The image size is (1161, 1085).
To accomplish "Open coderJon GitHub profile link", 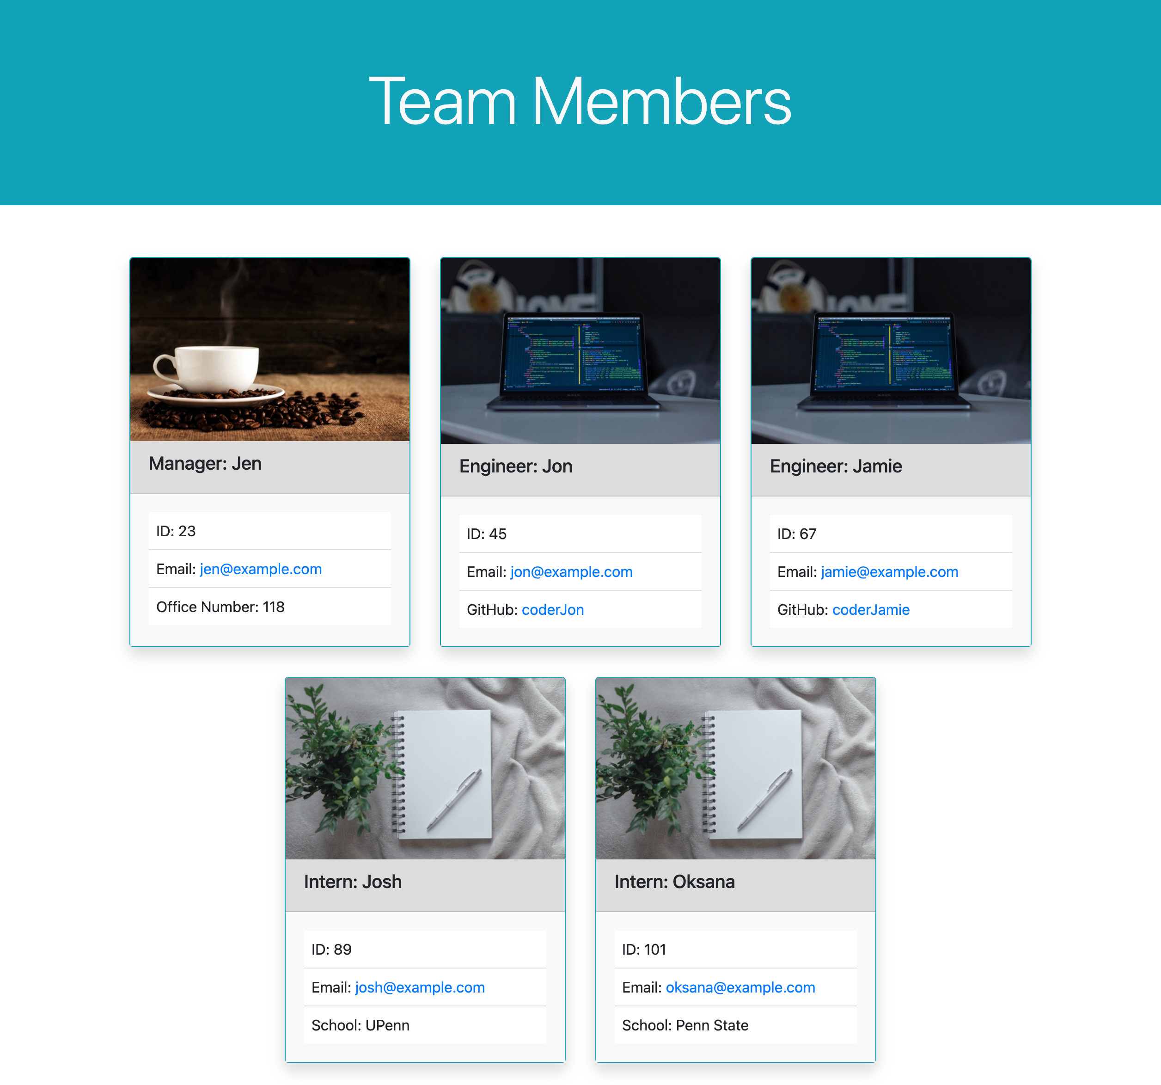I will coord(552,610).
